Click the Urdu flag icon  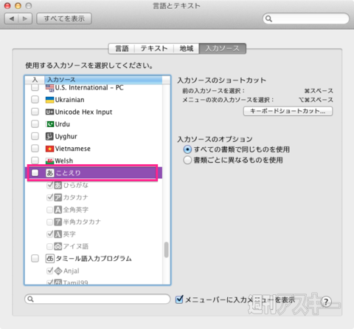click(x=49, y=124)
